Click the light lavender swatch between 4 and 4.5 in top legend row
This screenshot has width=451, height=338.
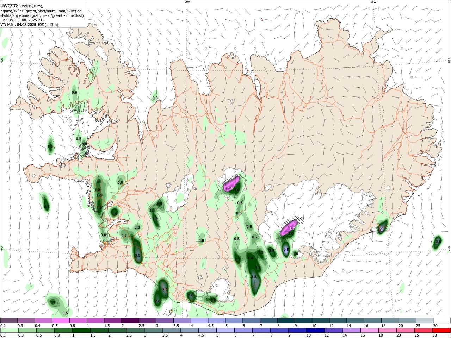pos(199,321)
